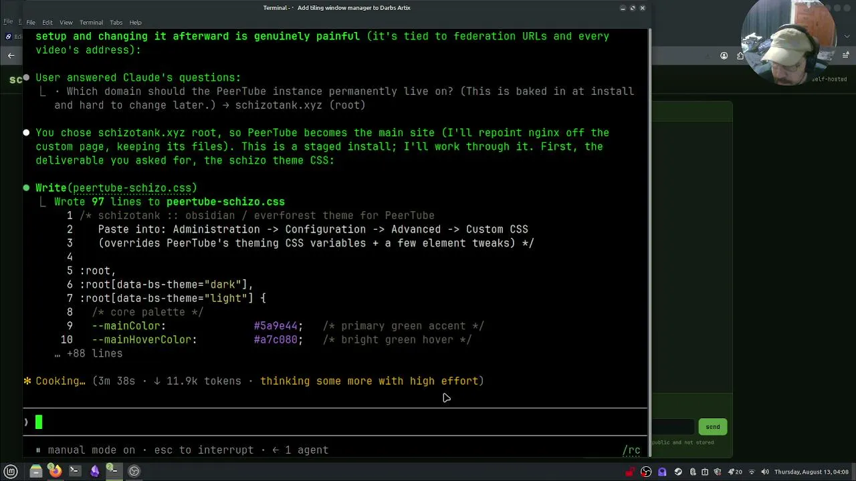Viewport: 856px width, 481px height.
Task: Maximize the Terminal window
Action: click(x=633, y=8)
